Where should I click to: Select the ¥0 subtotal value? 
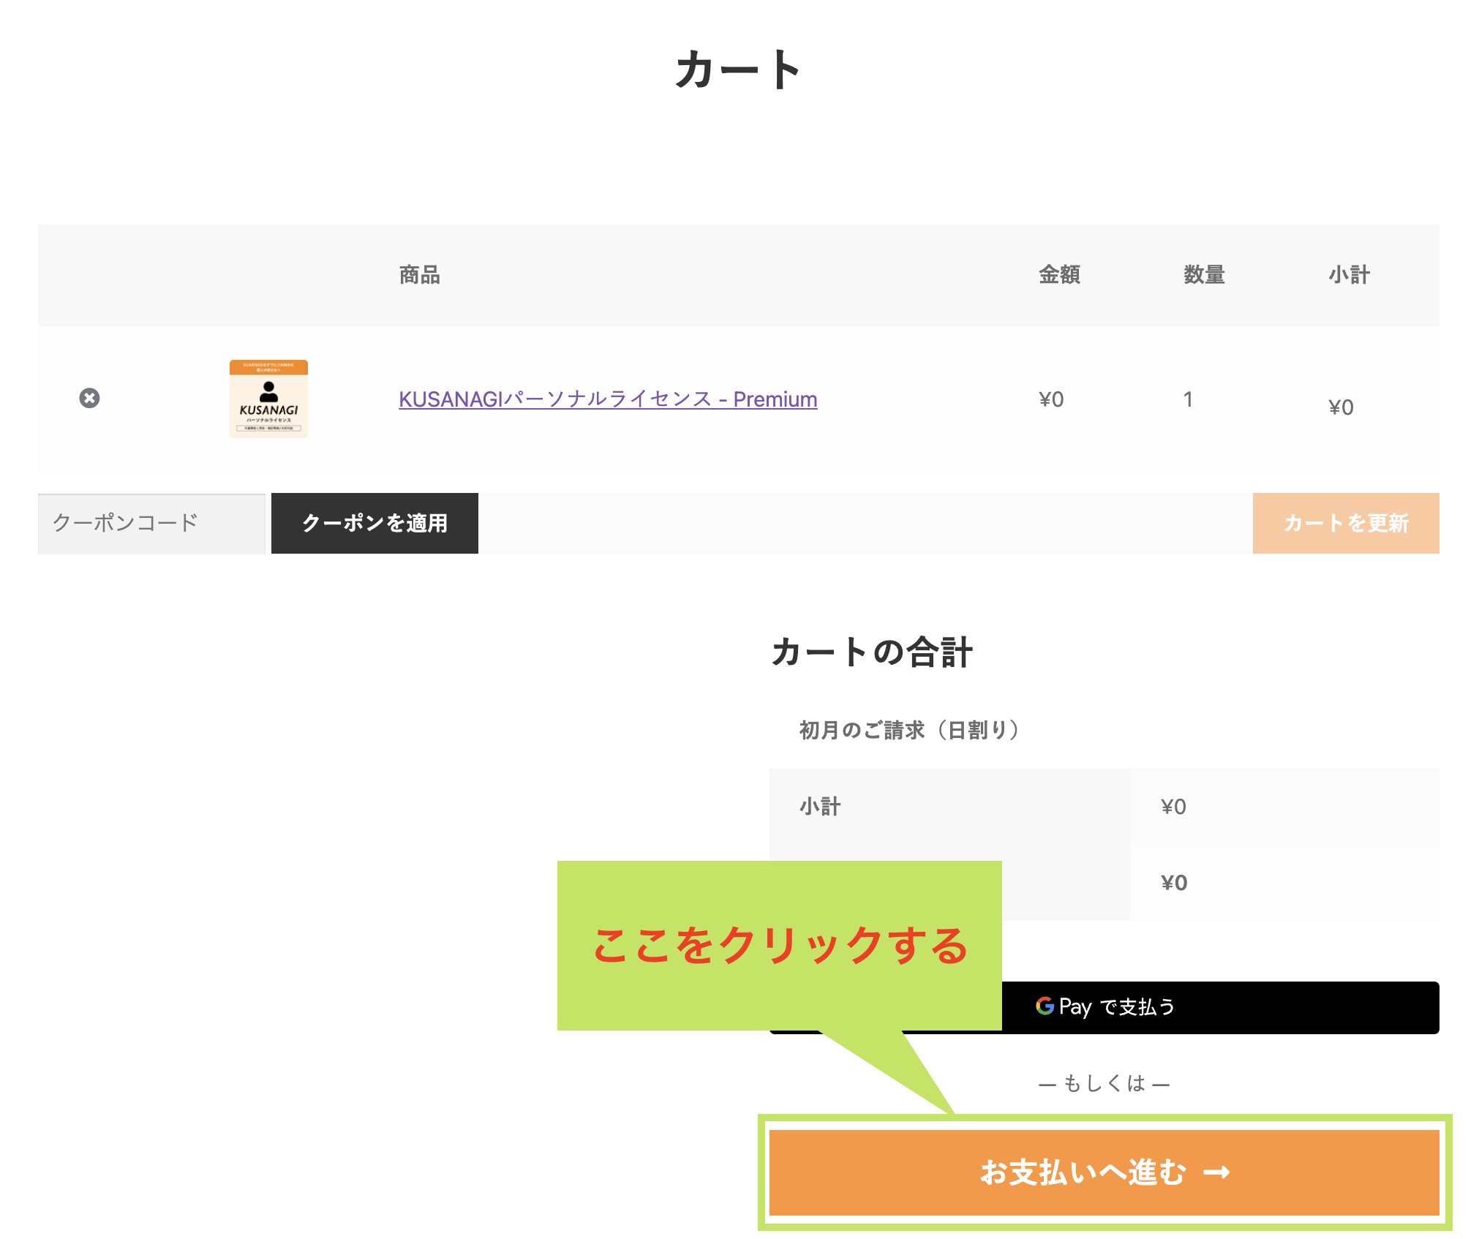[x=1173, y=806]
